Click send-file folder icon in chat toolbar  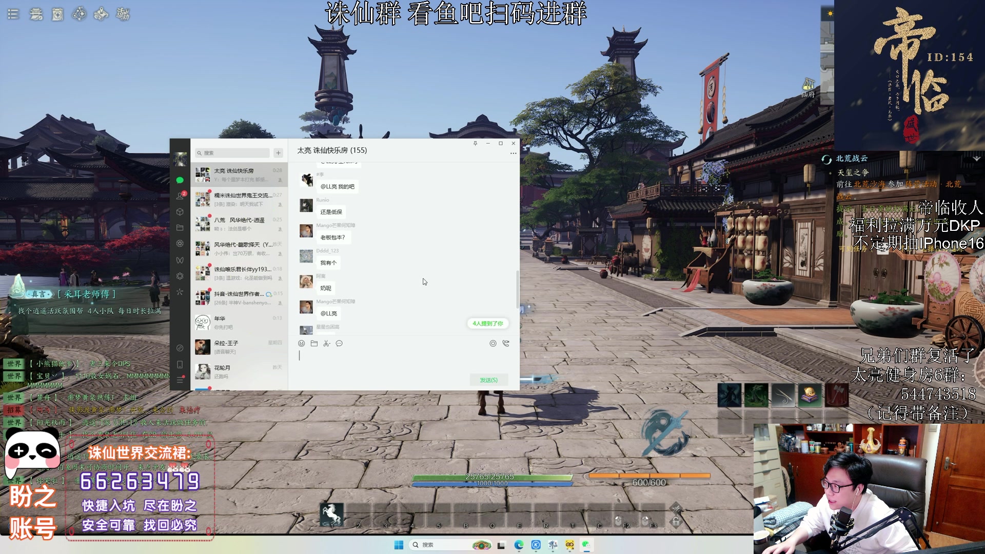314,344
